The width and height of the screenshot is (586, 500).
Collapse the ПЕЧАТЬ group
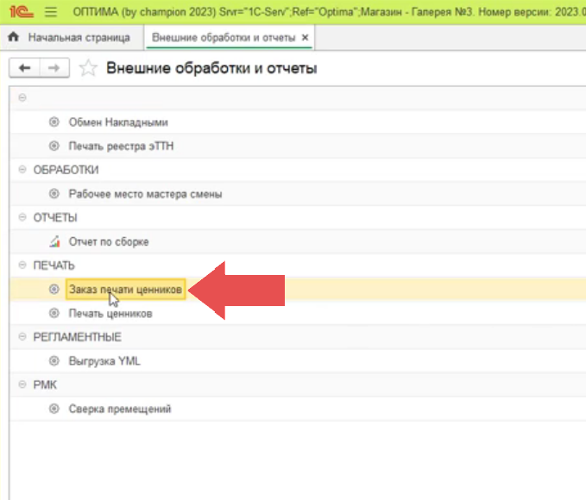point(22,266)
